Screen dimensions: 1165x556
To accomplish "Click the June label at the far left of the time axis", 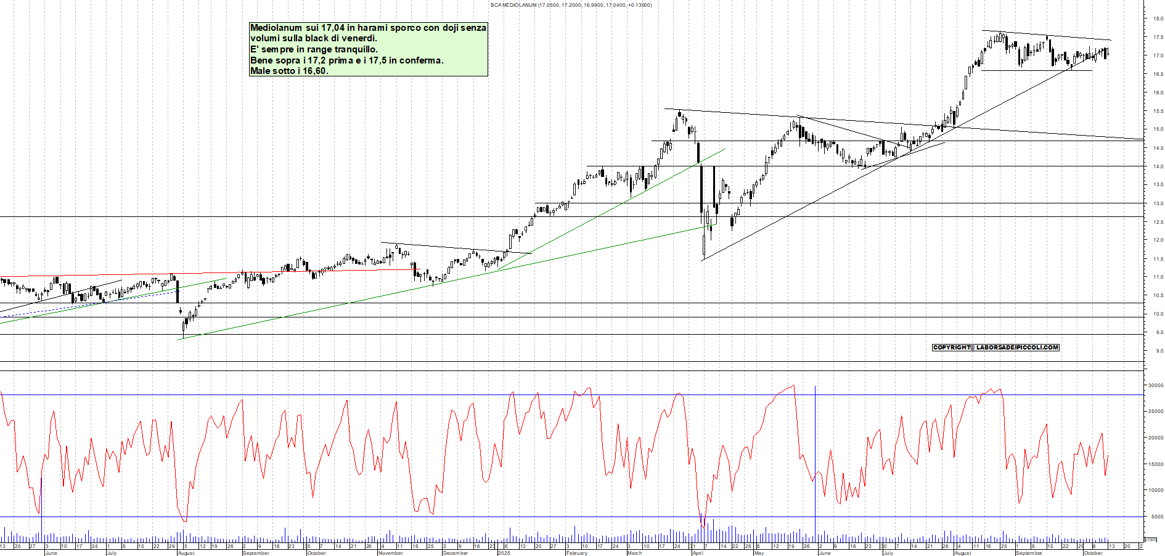I will tap(51, 553).
